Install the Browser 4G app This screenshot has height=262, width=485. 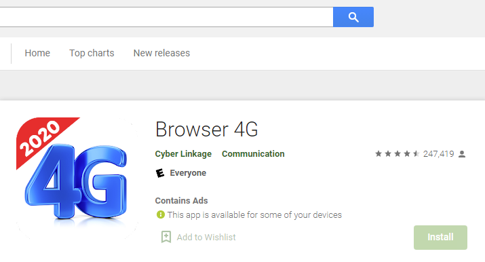pos(440,238)
